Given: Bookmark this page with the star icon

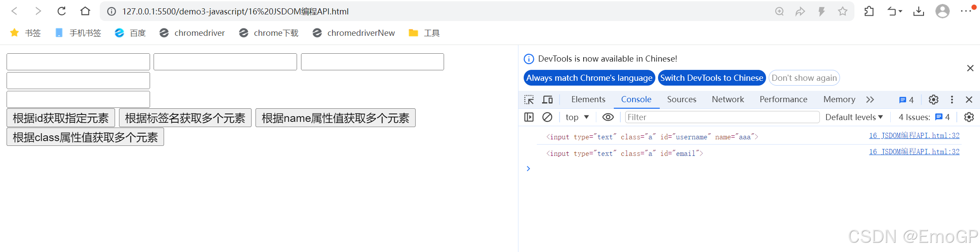Looking at the screenshot, I should pos(843,11).
